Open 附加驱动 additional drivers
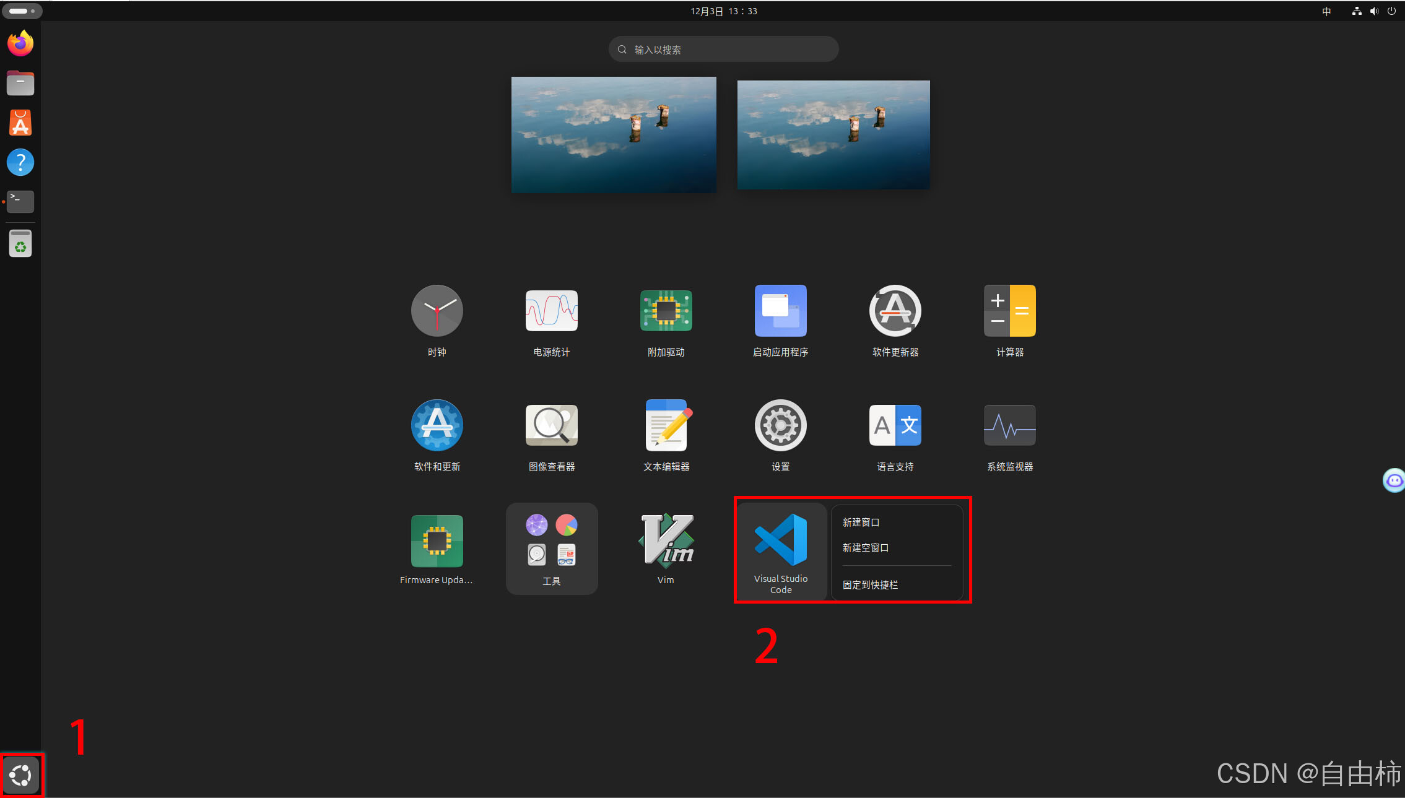This screenshot has width=1405, height=798. pyautogui.click(x=666, y=311)
